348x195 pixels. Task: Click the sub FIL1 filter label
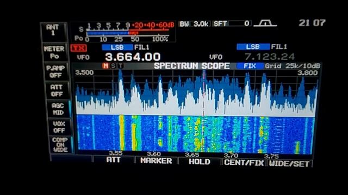279,47
